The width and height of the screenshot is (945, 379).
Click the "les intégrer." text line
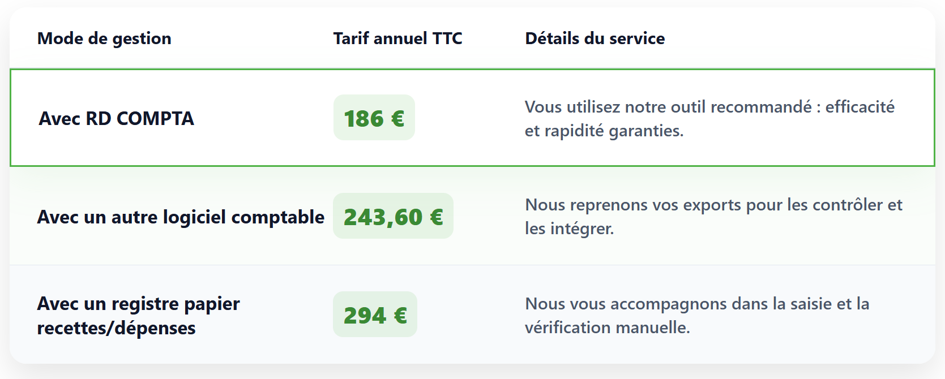tap(569, 229)
